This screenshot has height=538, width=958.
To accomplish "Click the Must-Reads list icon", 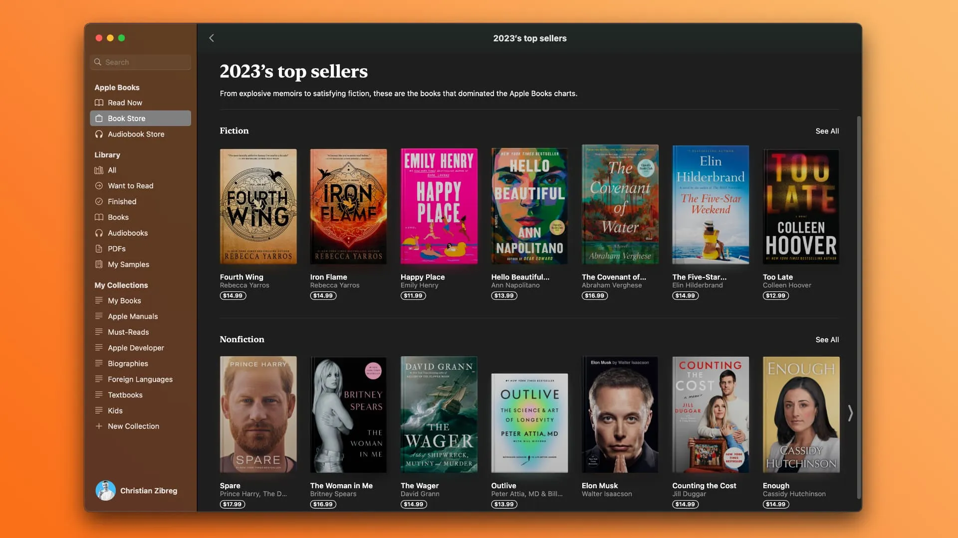I will tap(99, 332).
